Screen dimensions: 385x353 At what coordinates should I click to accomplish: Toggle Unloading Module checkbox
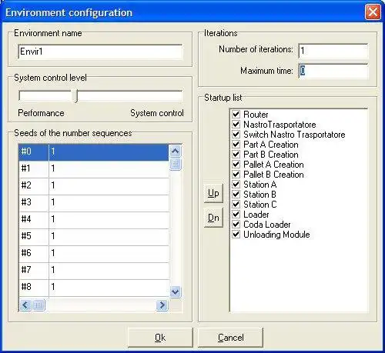[x=236, y=234]
